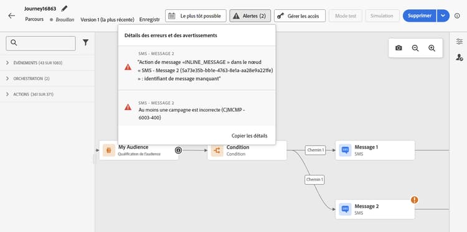Open the info icon in the top right
The image size is (467, 232).
click(457, 16)
